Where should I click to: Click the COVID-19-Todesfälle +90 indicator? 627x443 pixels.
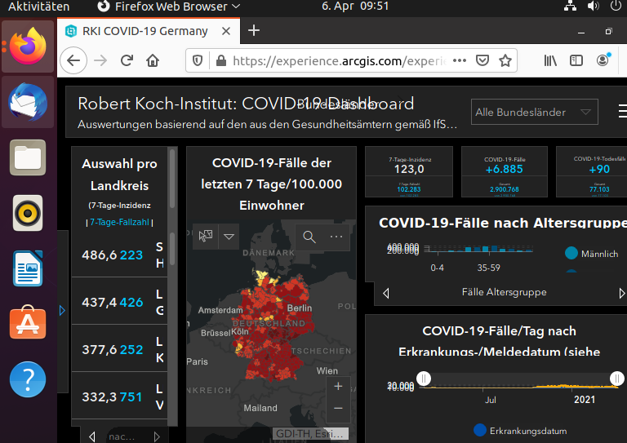593,172
